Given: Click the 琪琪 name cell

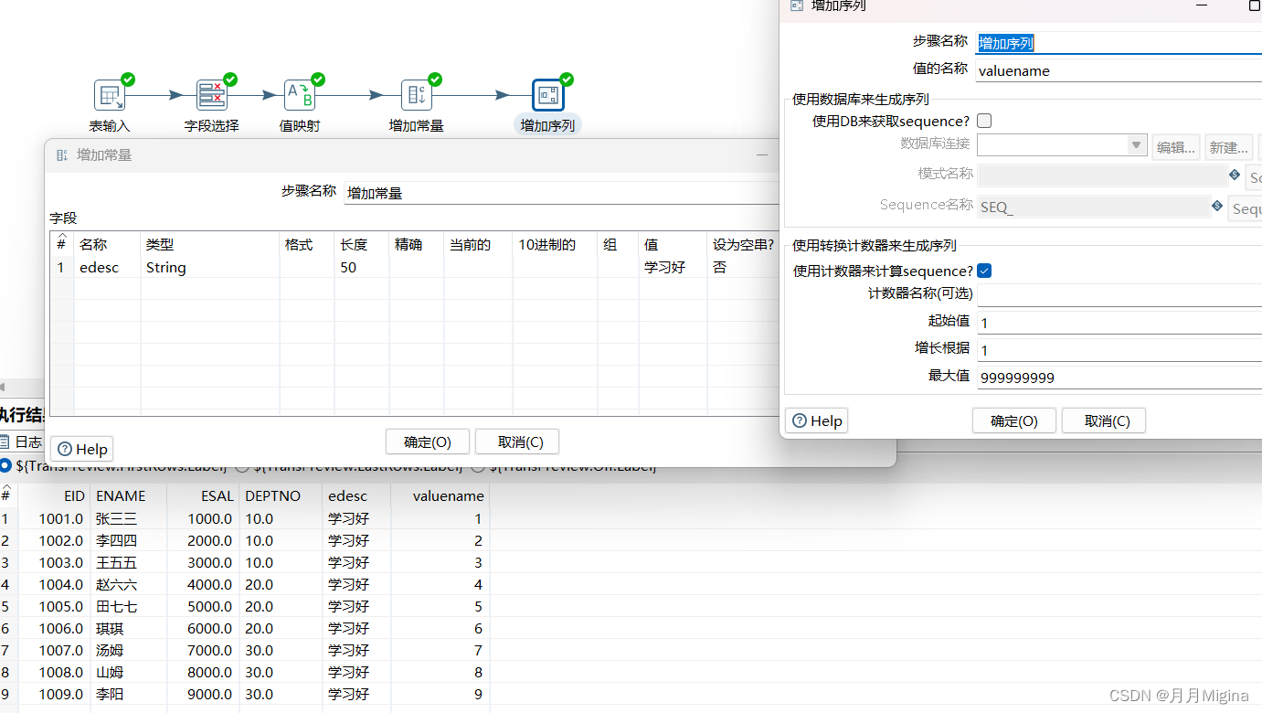Looking at the screenshot, I should 128,628.
